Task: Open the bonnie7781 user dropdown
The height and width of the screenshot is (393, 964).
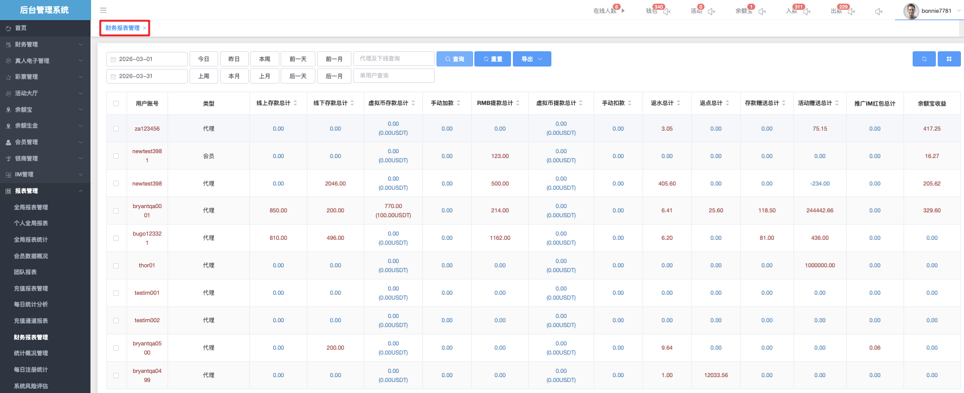Action: click(929, 11)
